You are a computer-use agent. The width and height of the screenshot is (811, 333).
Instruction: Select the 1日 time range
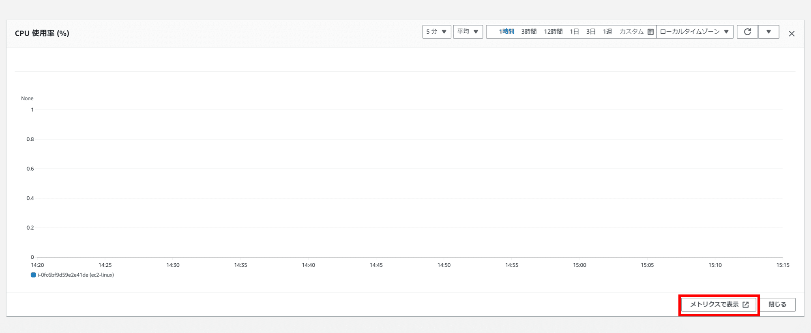574,32
